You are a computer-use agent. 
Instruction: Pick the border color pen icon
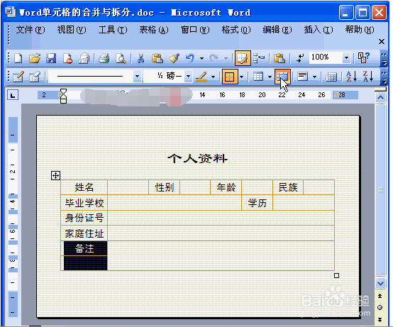[x=201, y=77]
